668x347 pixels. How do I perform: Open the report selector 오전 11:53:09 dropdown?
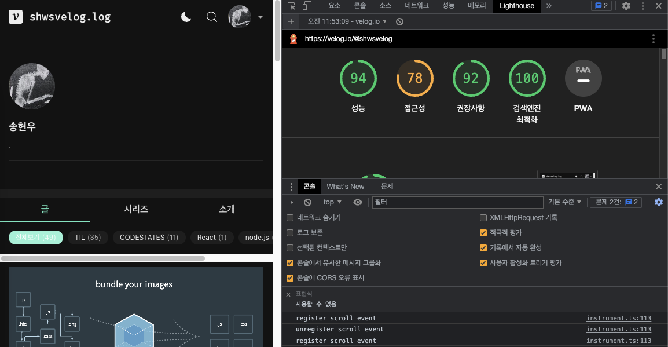[x=347, y=21]
